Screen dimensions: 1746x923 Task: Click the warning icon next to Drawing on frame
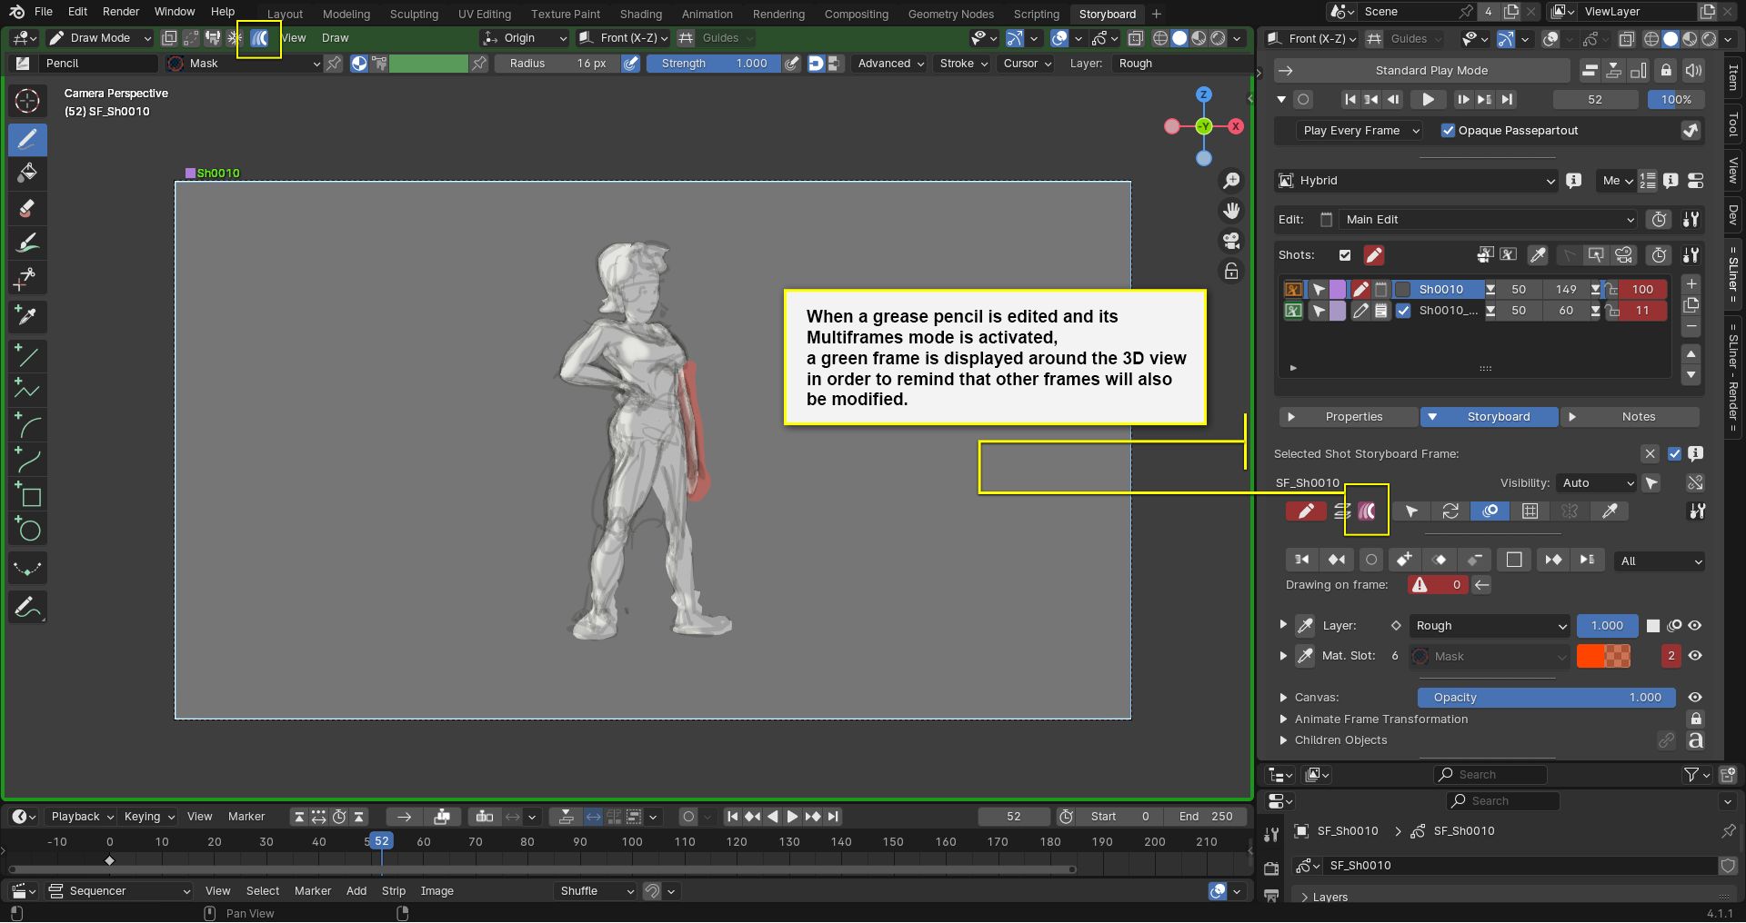[x=1420, y=585]
